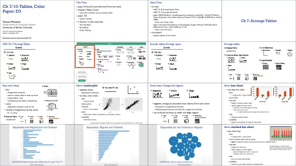Click the Align icon in Categorical regions slide
Screen dimensions: 296x166
(x=194, y=95)
